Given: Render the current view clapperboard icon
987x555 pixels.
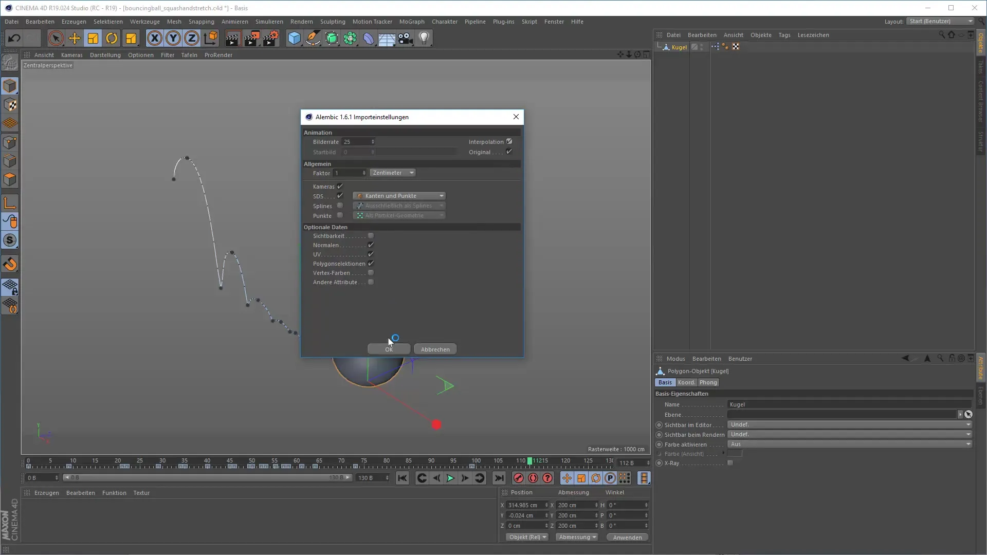Looking at the screenshot, I should pos(232,38).
